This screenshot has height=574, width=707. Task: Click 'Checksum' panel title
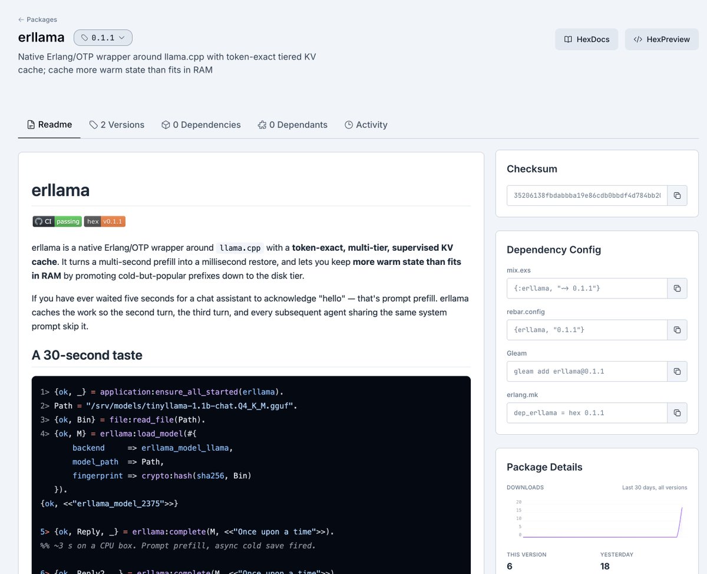coord(532,169)
